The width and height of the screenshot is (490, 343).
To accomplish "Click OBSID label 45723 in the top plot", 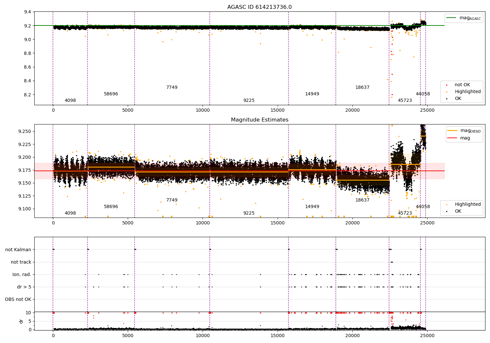I will tap(405, 101).
